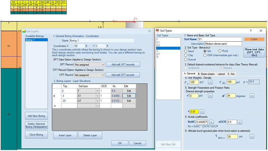Image resolution: width=268 pixels, height=151 pixels.
Task: Select soil GT in Soil Types list
Action: [x=168, y=54]
